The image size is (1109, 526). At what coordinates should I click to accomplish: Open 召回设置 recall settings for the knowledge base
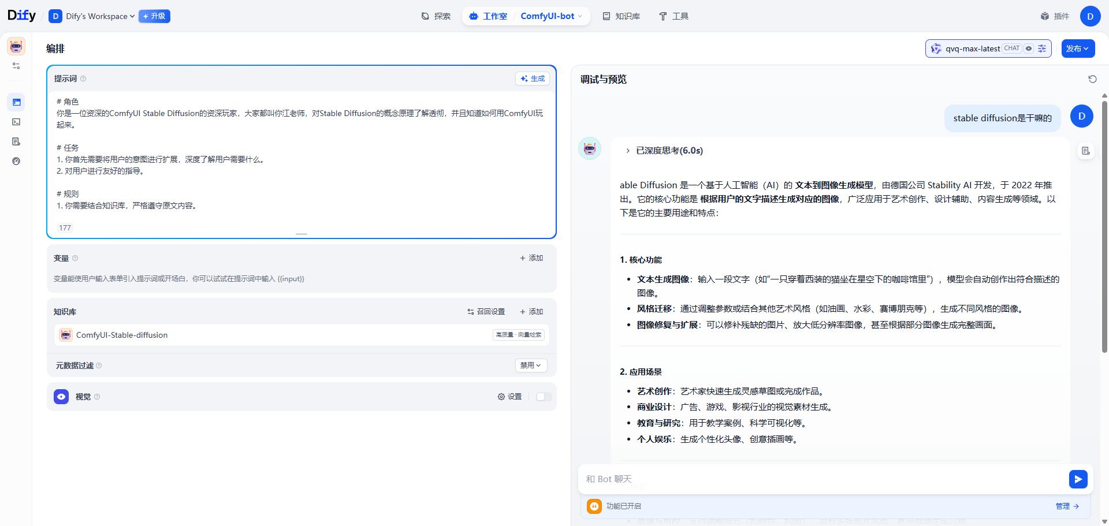point(487,311)
